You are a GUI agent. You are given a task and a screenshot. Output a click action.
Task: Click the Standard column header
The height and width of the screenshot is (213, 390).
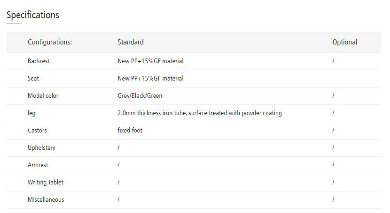point(131,42)
